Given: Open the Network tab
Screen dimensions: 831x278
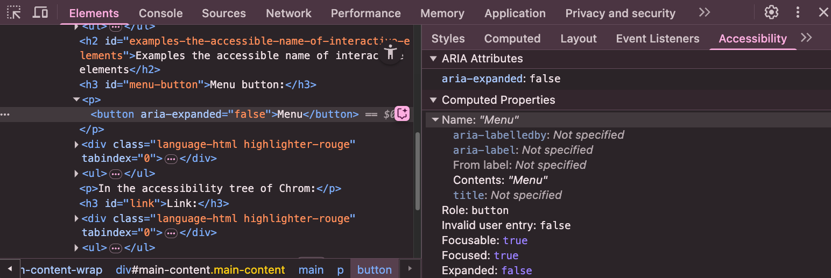Looking at the screenshot, I should pos(288,13).
